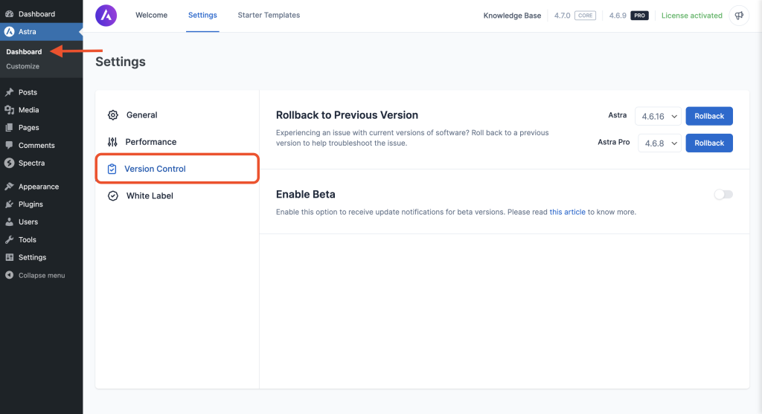Open the Knowledge Base link
Image resolution: width=762 pixels, height=414 pixels.
512,16
